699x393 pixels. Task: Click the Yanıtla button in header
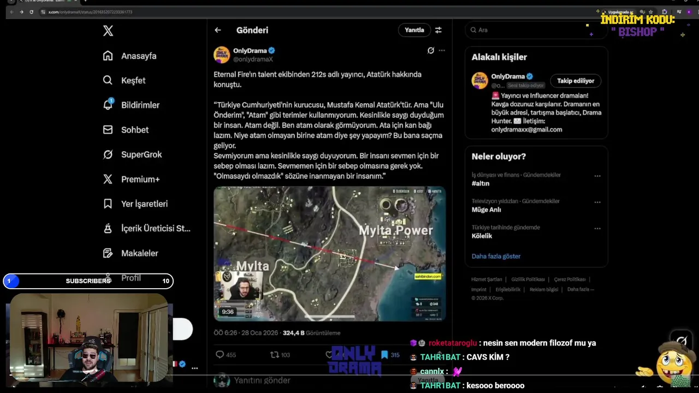click(x=414, y=31)
